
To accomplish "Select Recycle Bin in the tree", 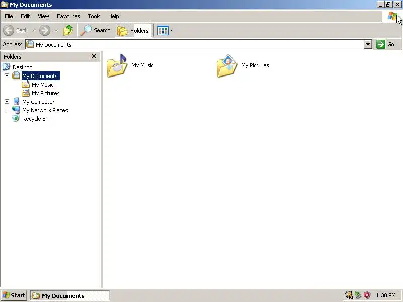I will (36, 119).
